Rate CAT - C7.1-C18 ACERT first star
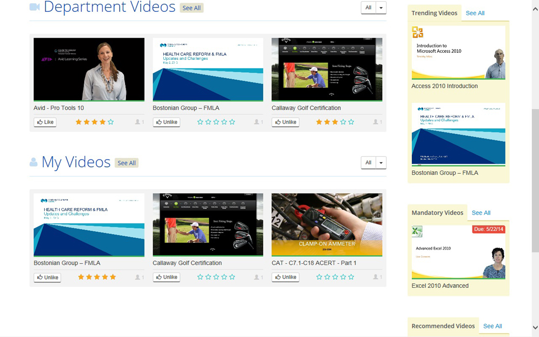 click(x=319, y=277)
